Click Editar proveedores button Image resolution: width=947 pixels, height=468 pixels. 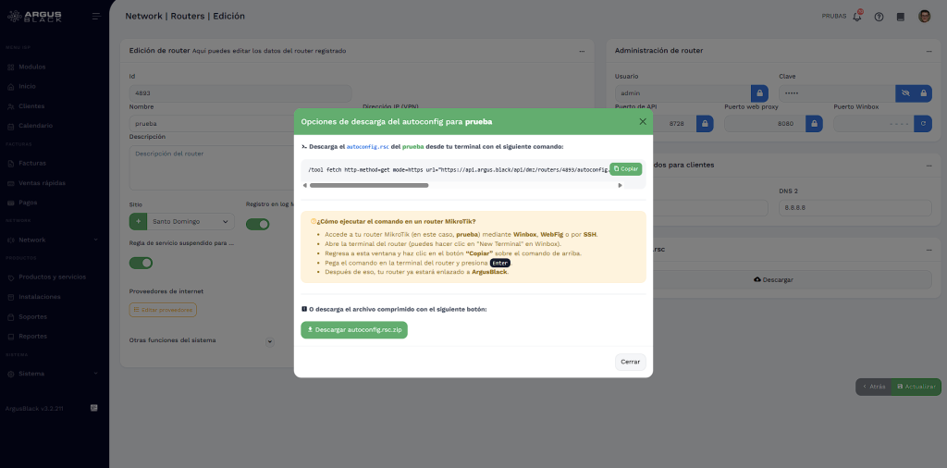coord(163,310)
